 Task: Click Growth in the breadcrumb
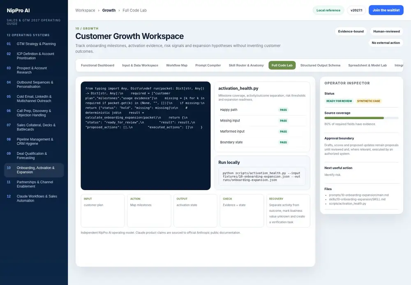[x=109, y=10]
